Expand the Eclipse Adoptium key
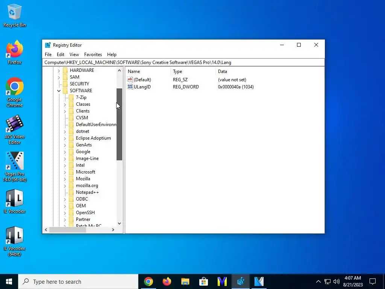Image resolution: width=385 pixels, height=289 pixels. [x=65, y=138]
